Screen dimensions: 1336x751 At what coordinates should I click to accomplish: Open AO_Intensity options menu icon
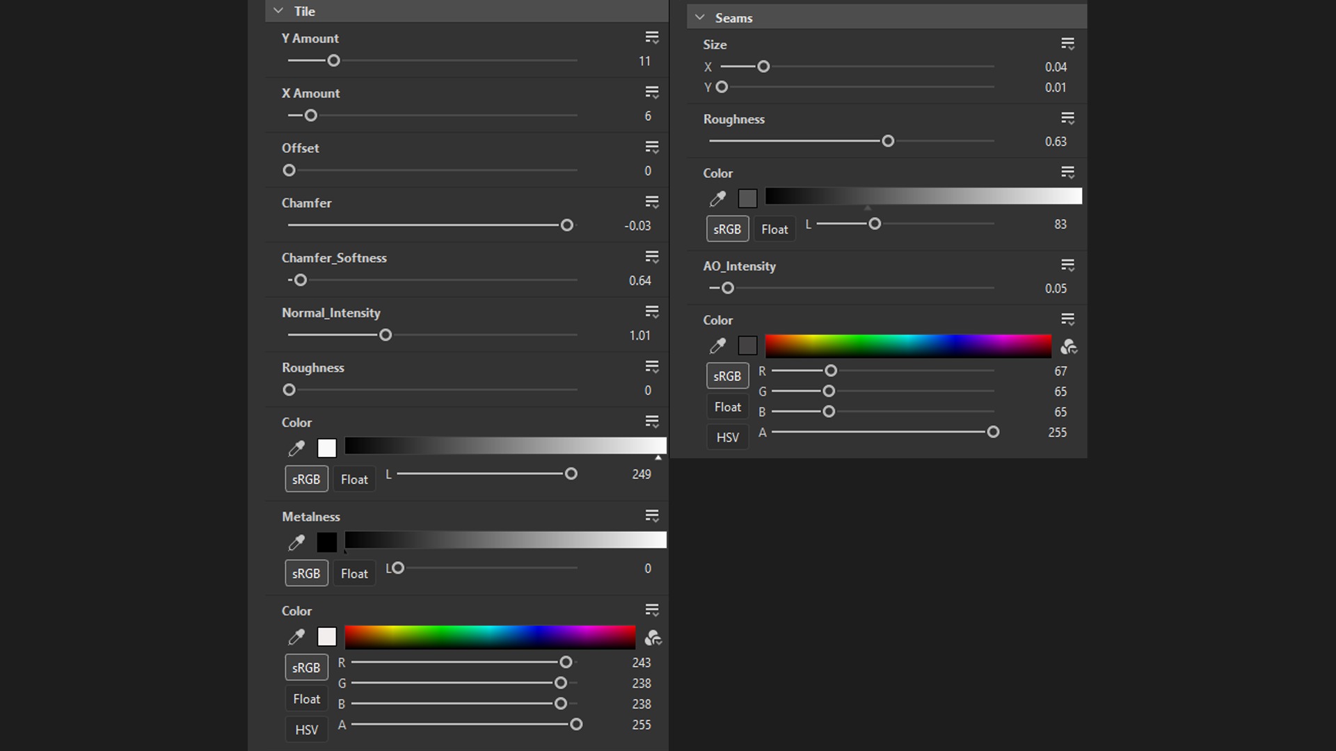click(x=1067, y=266)
